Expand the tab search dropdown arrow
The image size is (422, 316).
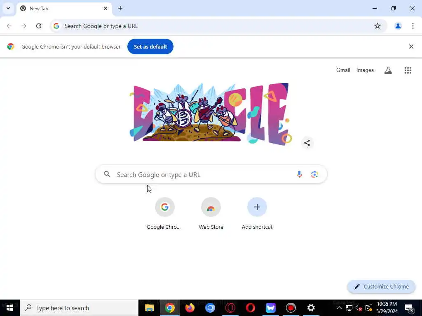click(x=8, y=8)
